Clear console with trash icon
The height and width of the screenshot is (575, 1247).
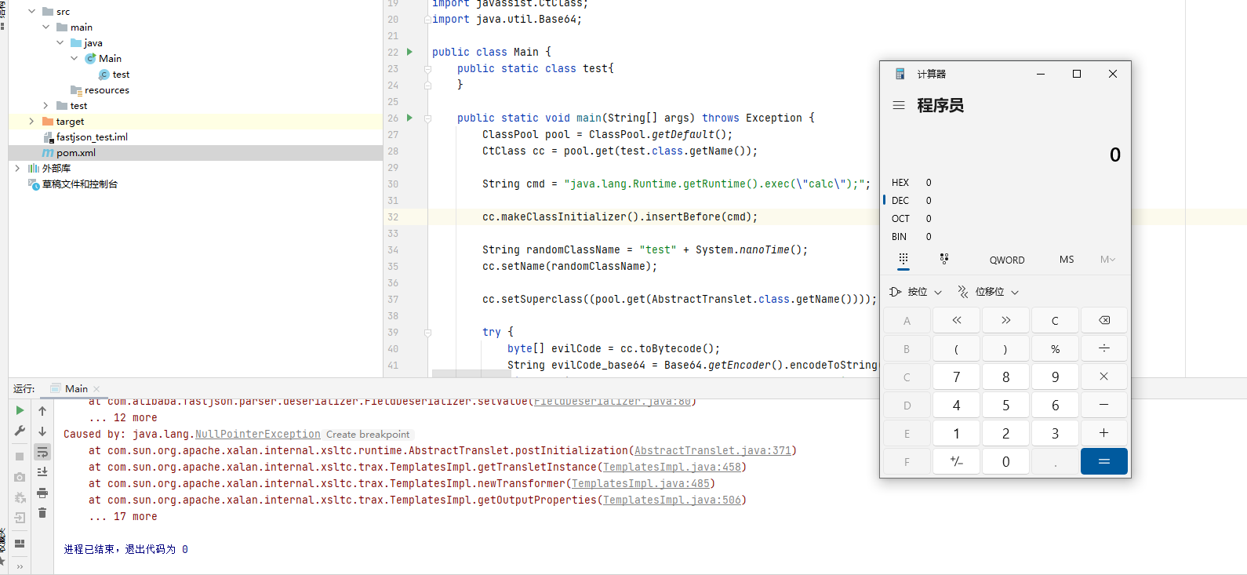point(42,512)
